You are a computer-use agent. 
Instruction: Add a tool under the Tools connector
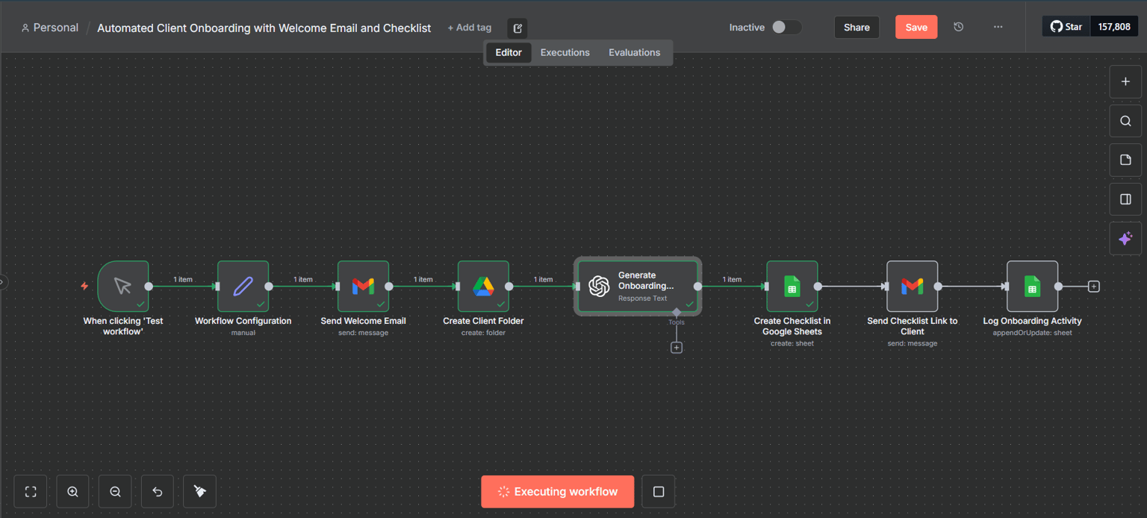677,348
